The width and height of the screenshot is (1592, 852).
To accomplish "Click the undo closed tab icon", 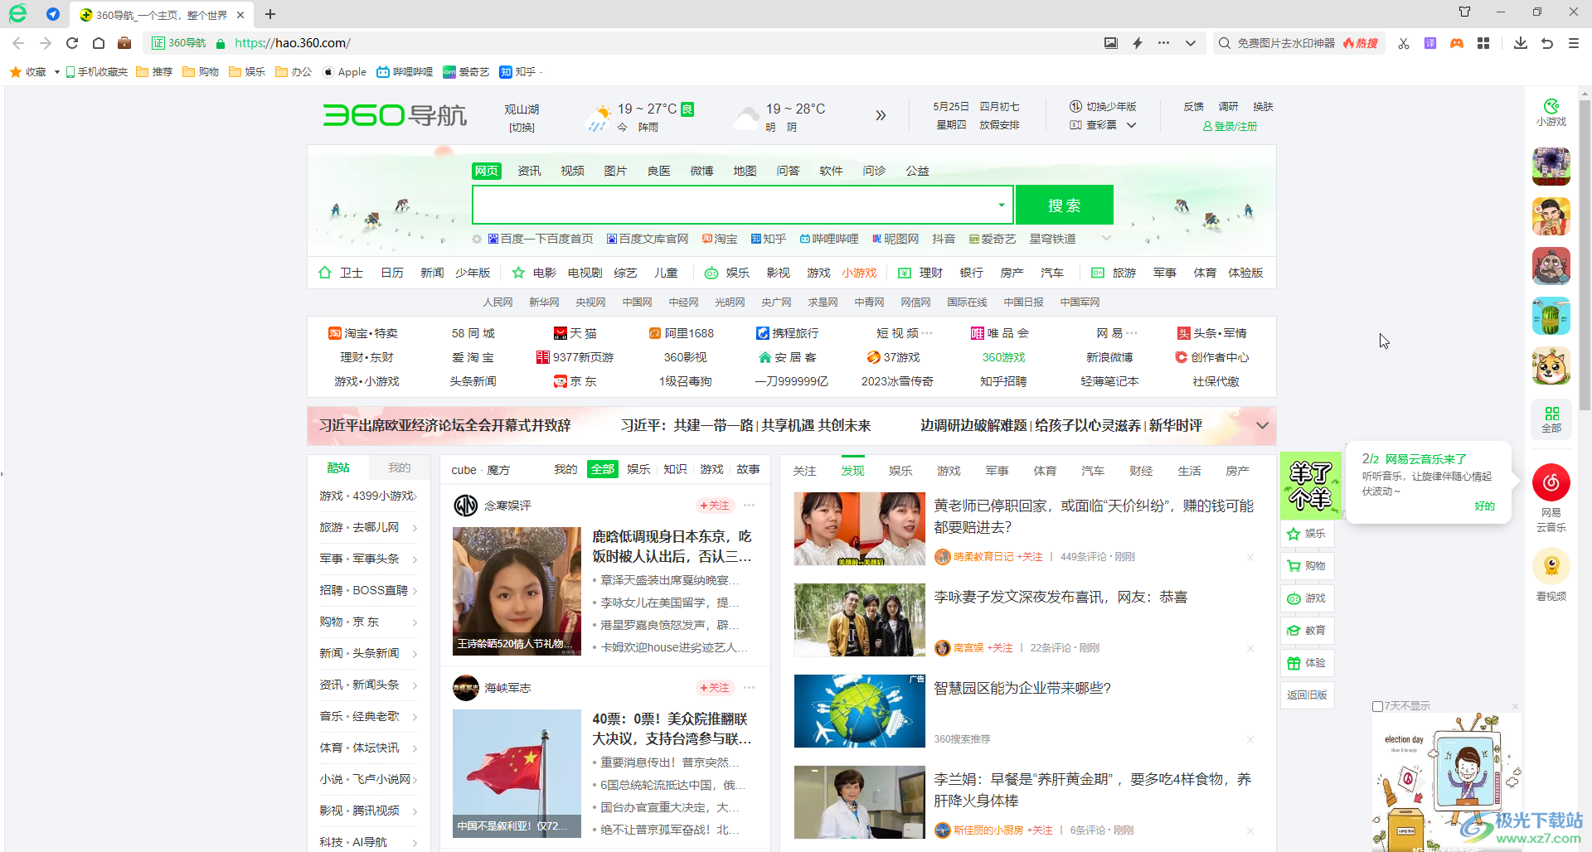I will click(x=1547, y=43).
